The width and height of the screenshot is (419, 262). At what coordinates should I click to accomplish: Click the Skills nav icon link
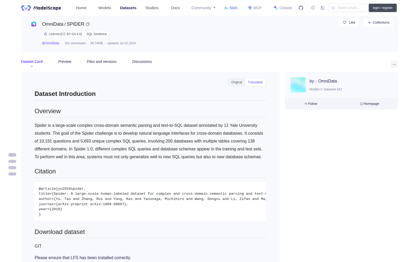pos(231,8)
